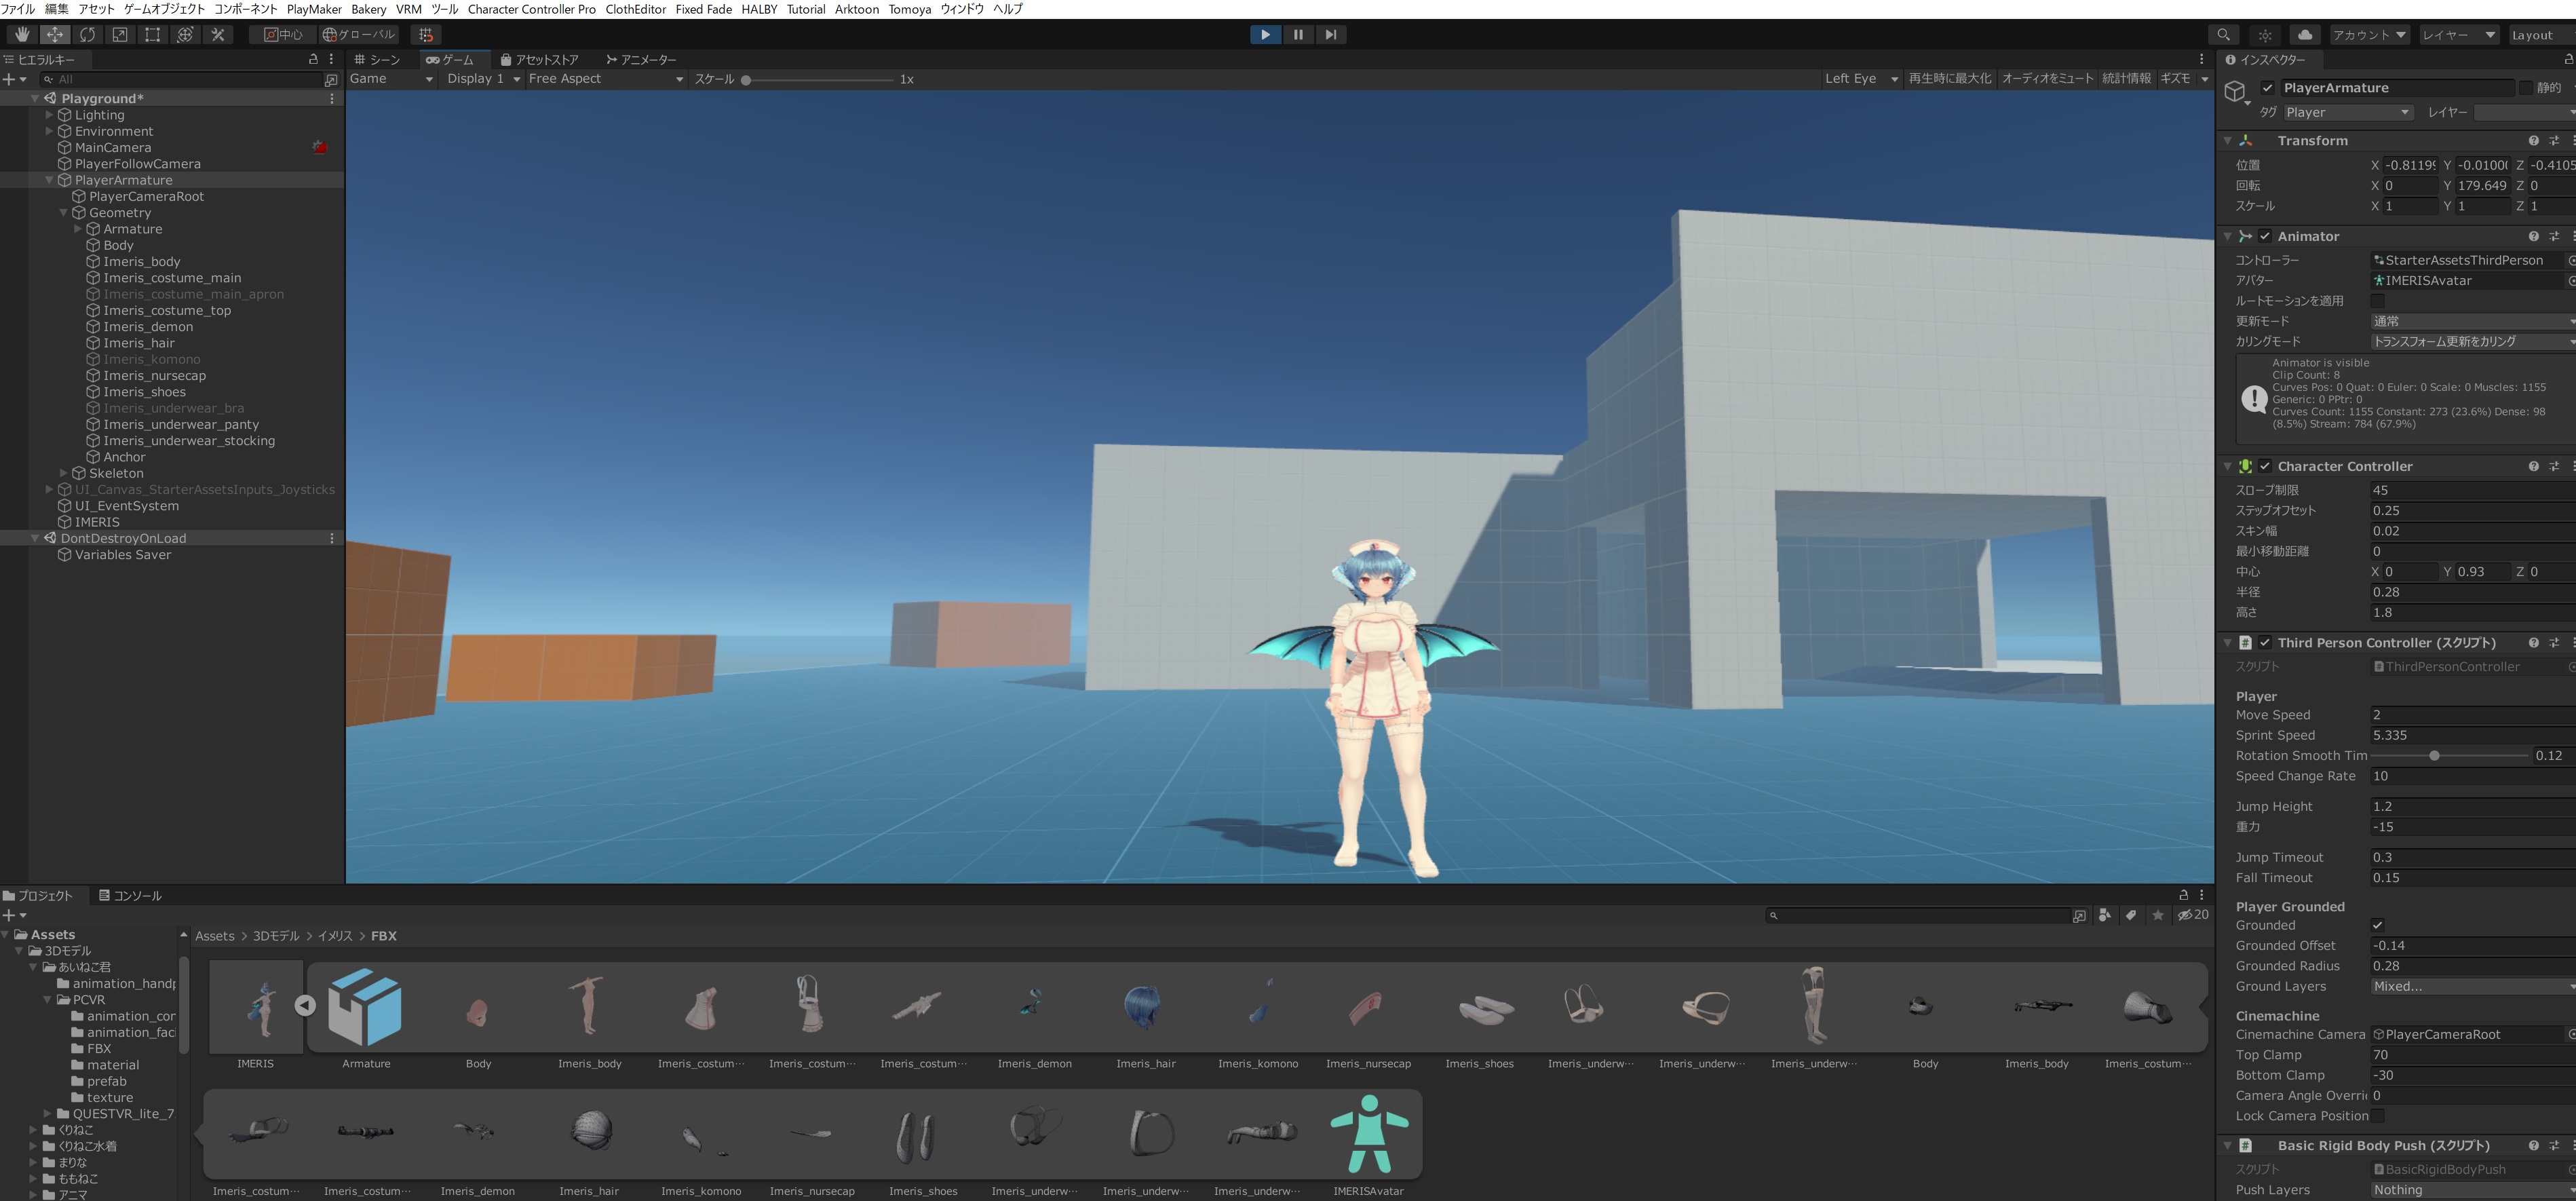Open the Tag dropdown showing Player
The image size is (2576, 1201).
pyautogui.click(x=2348, y=113)
